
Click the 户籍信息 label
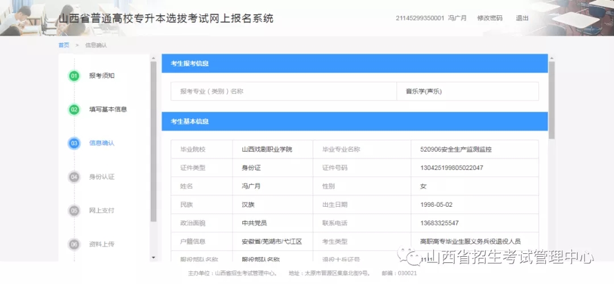point(193,241)
